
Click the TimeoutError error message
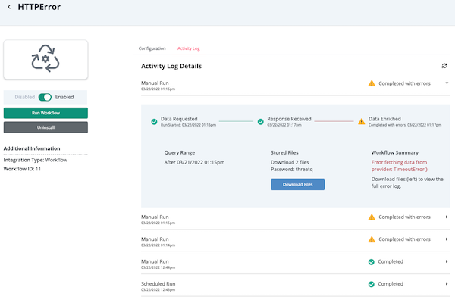[400, 166]
